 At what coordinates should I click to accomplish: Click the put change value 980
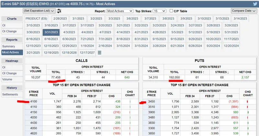tap(236, 112)
